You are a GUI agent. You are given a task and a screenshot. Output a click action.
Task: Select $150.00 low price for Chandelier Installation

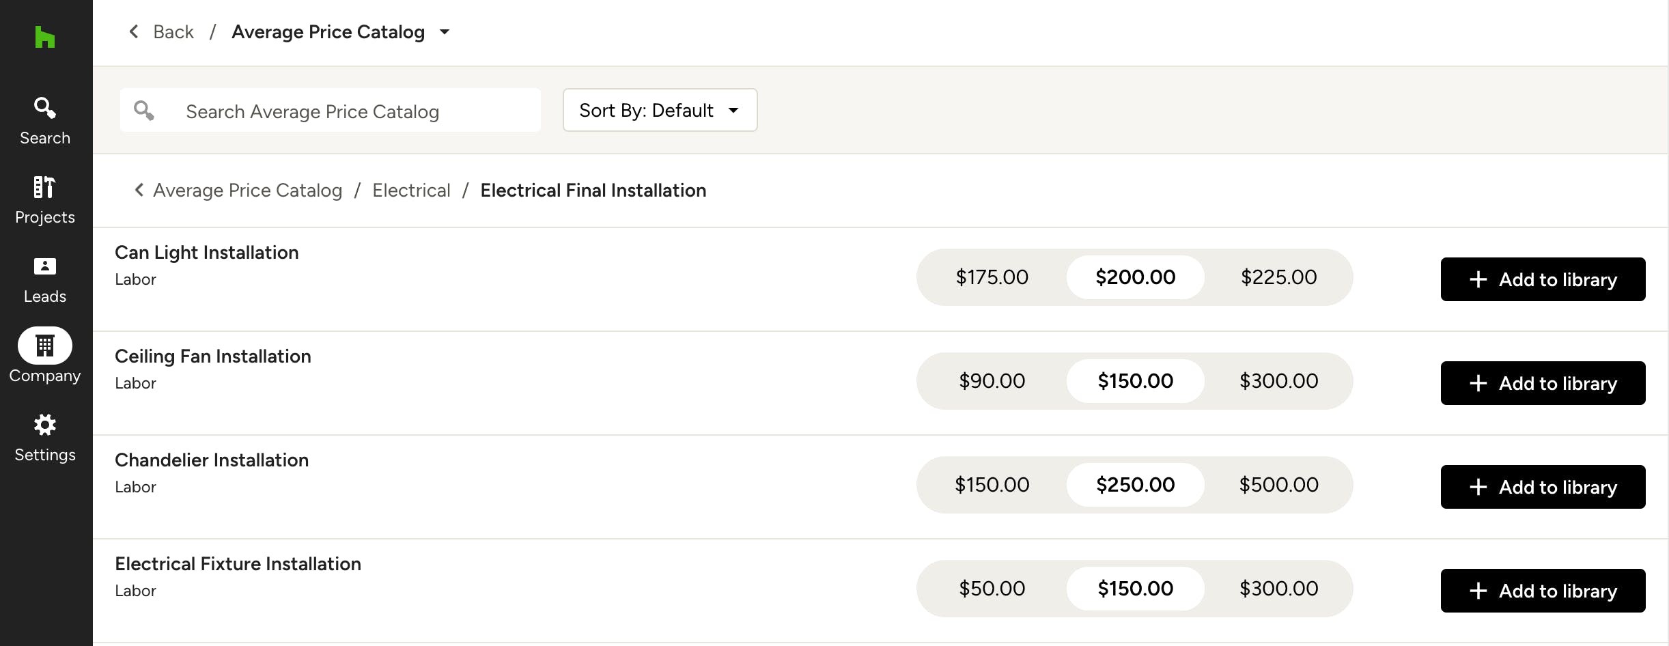(x=992, y=485)
